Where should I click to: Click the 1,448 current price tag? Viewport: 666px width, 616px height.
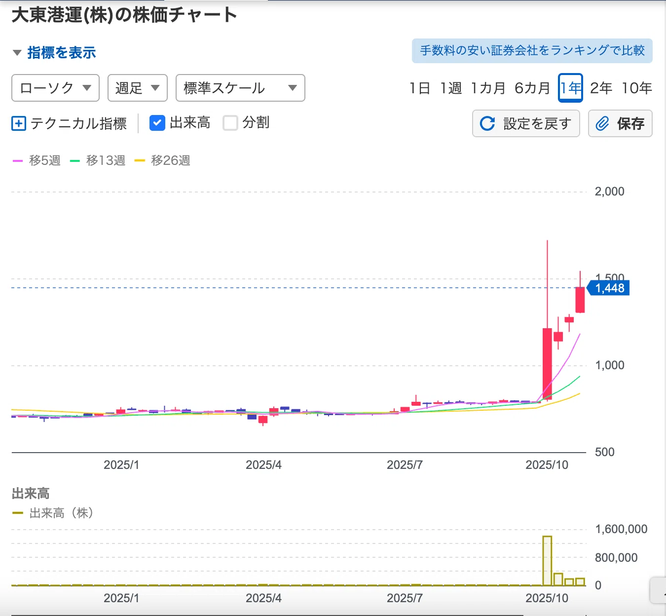(609, 288)
